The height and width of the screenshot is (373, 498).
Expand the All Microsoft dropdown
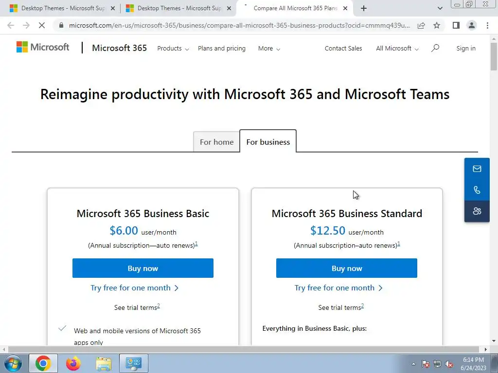pos(397,49)
